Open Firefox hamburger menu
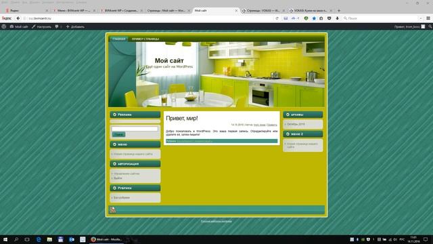Viewport: 433px width, 244px height. (428, 18)
